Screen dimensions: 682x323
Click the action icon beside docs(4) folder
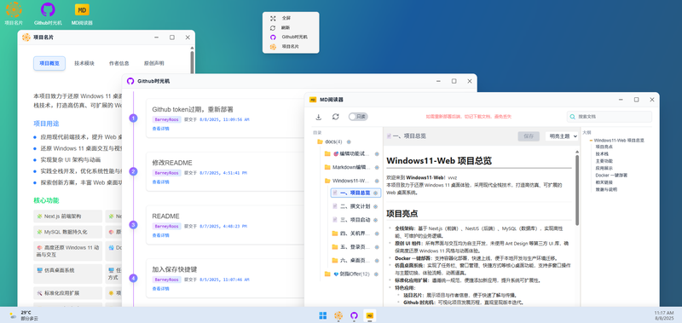(349, 141)
